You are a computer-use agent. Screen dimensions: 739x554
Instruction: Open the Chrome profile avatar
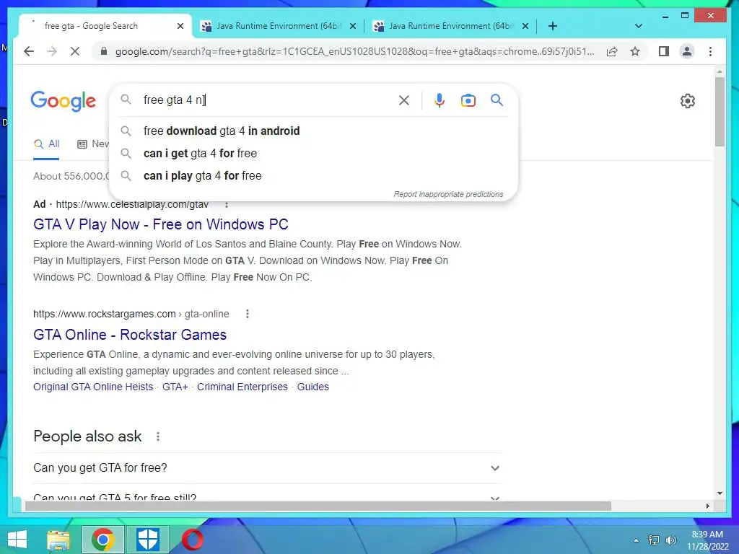click(x=687, y=51)
